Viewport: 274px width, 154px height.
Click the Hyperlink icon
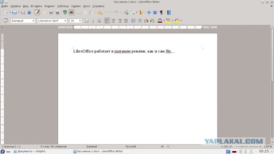[x=126, y=12]
